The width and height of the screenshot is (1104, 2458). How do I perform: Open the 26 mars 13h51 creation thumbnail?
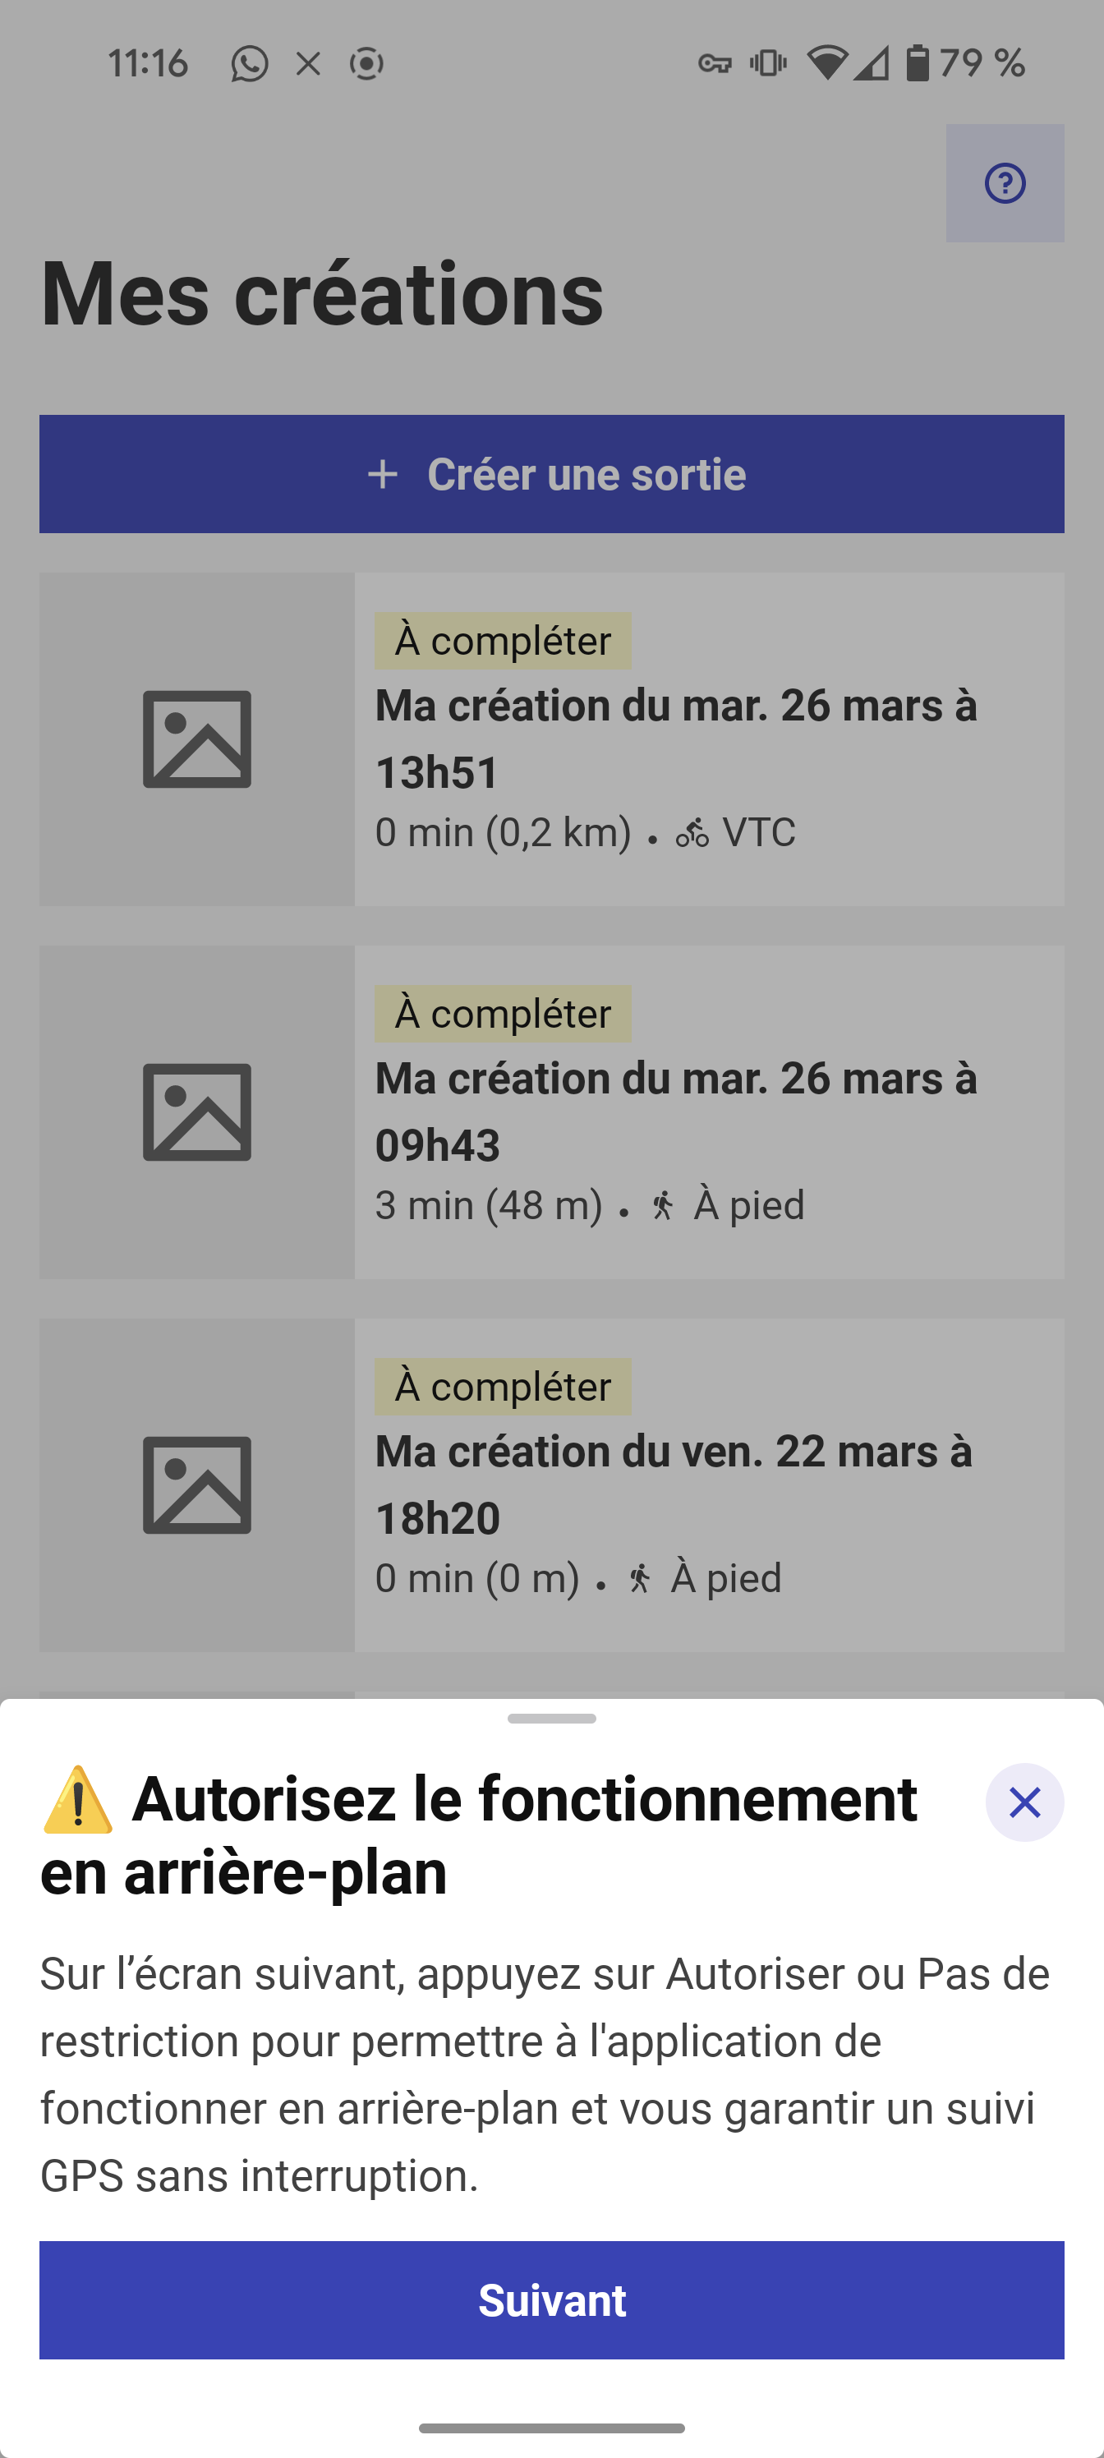point(196,739)
